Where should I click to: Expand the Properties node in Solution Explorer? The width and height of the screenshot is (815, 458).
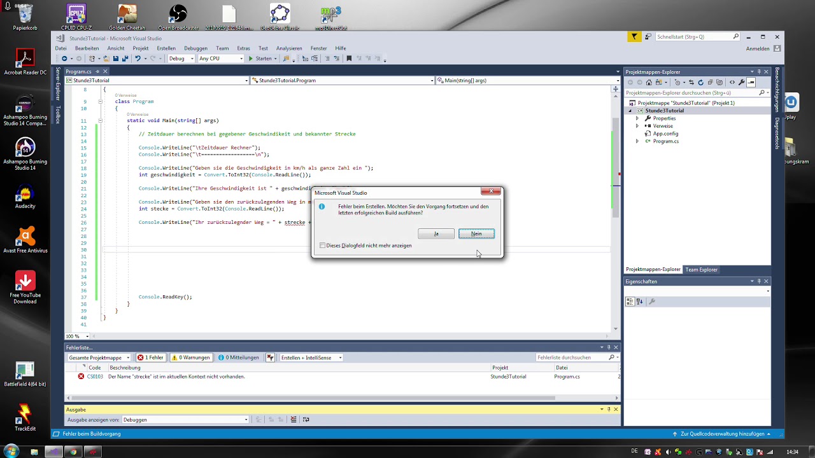(637, 118)
